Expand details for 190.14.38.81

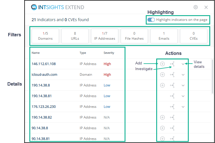tap(183, 96)
